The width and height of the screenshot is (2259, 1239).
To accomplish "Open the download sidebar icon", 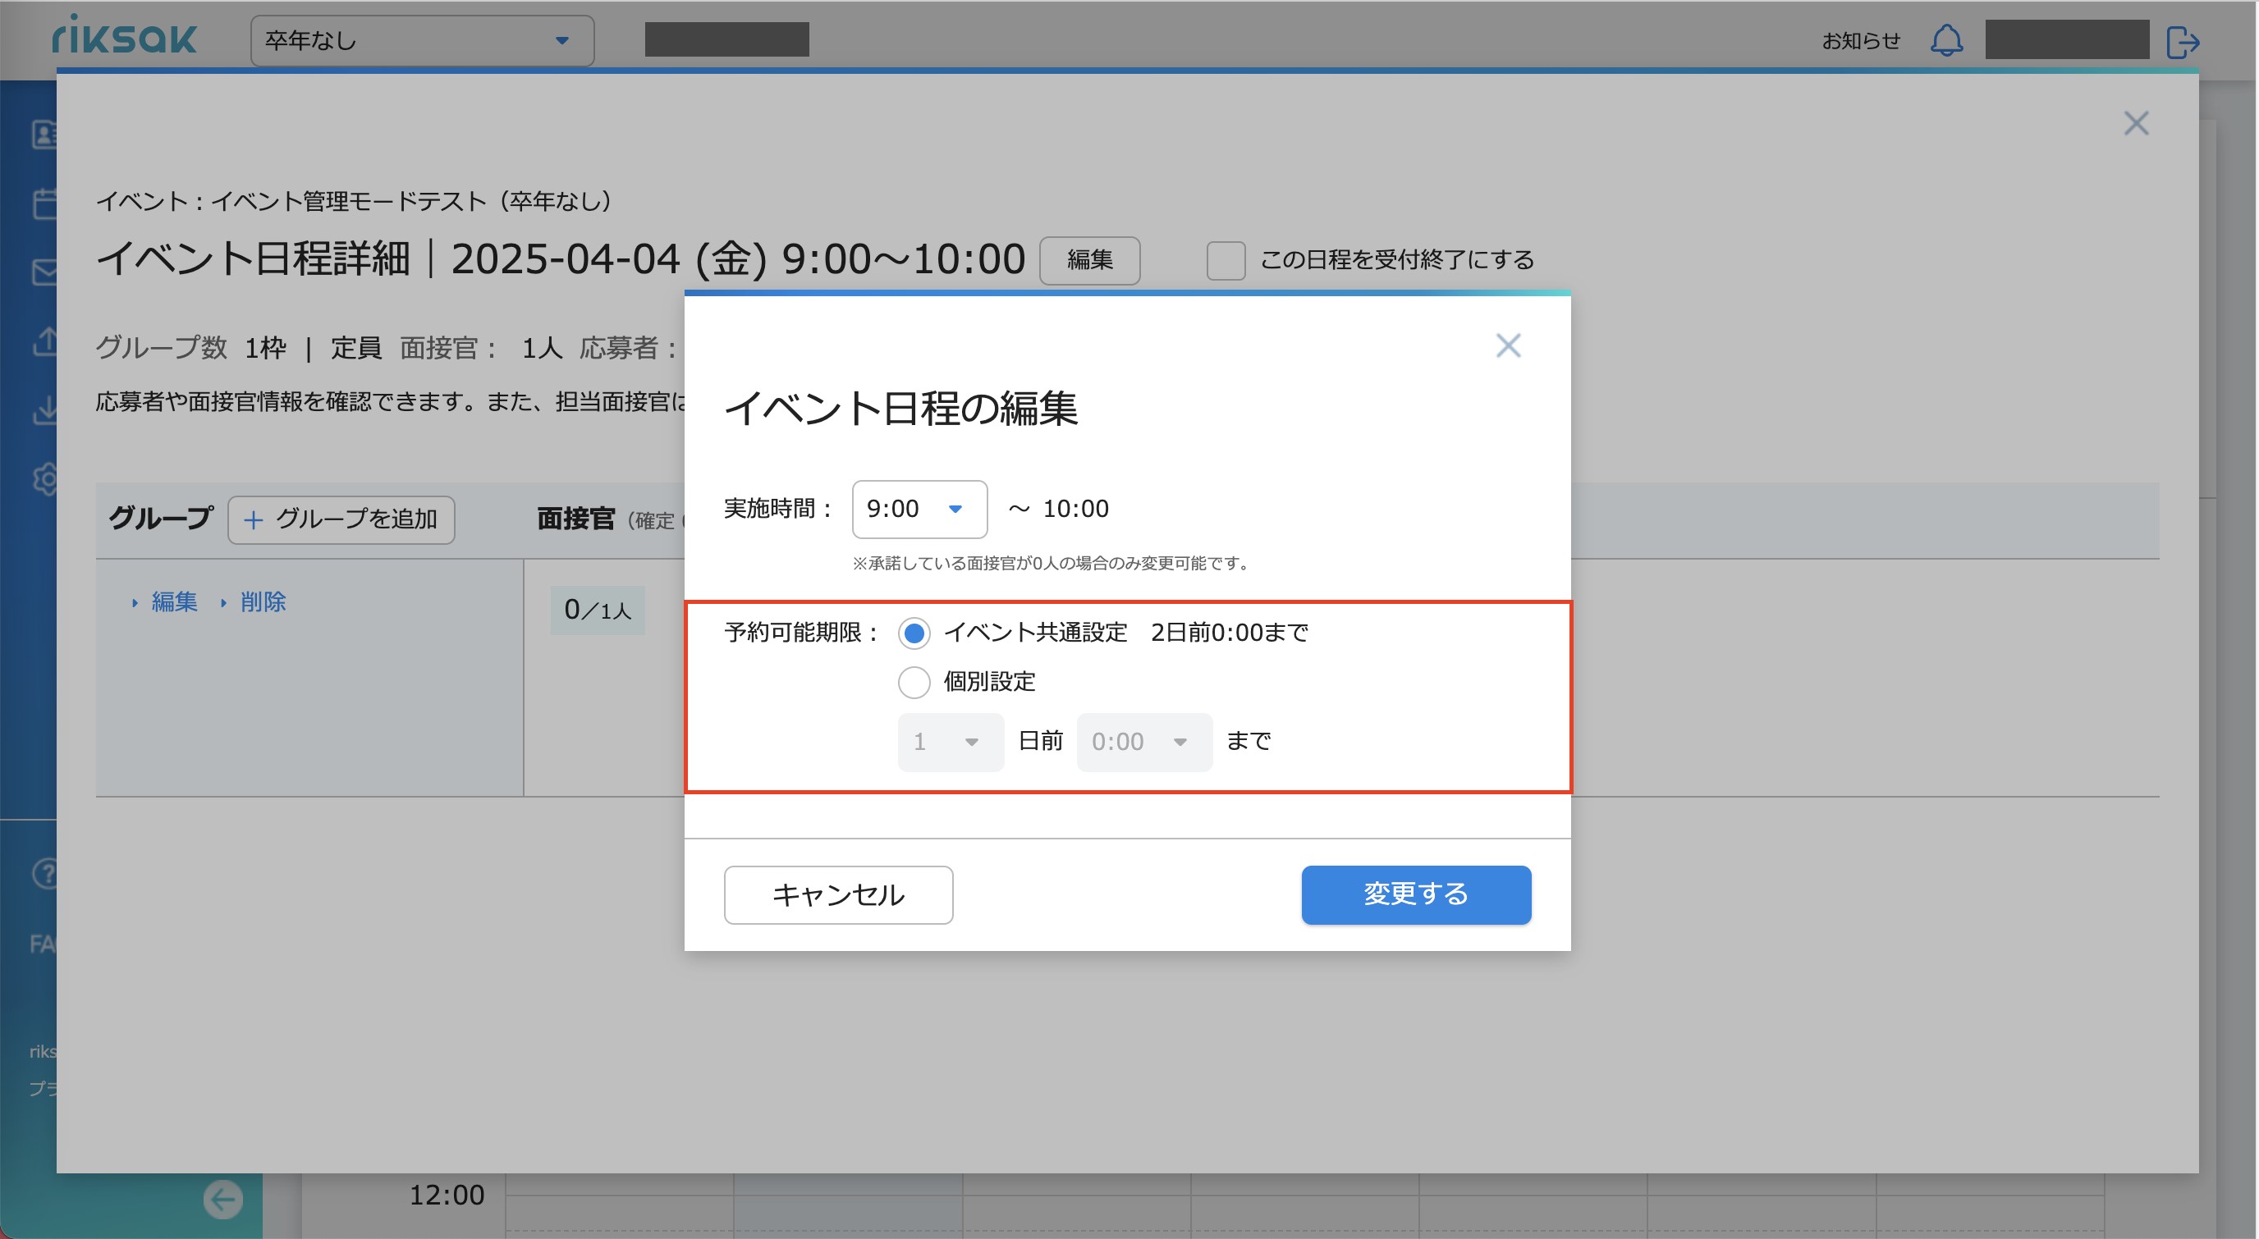I will tap(44, 409).
